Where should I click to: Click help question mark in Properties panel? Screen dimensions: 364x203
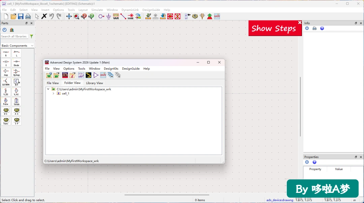(x=314, y=162)
